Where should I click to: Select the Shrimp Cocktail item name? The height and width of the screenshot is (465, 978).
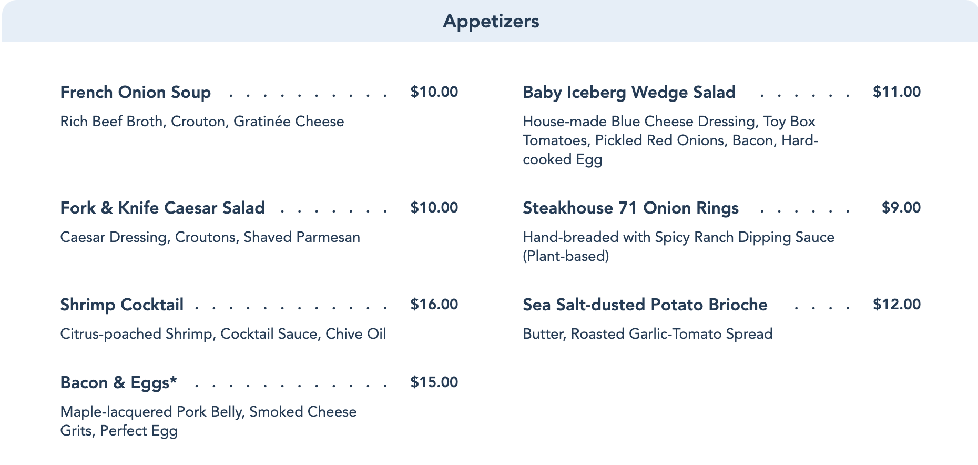pos(121,305)
